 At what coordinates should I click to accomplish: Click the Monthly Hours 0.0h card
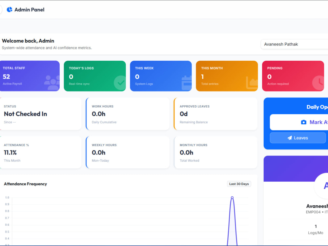point(216,152)
